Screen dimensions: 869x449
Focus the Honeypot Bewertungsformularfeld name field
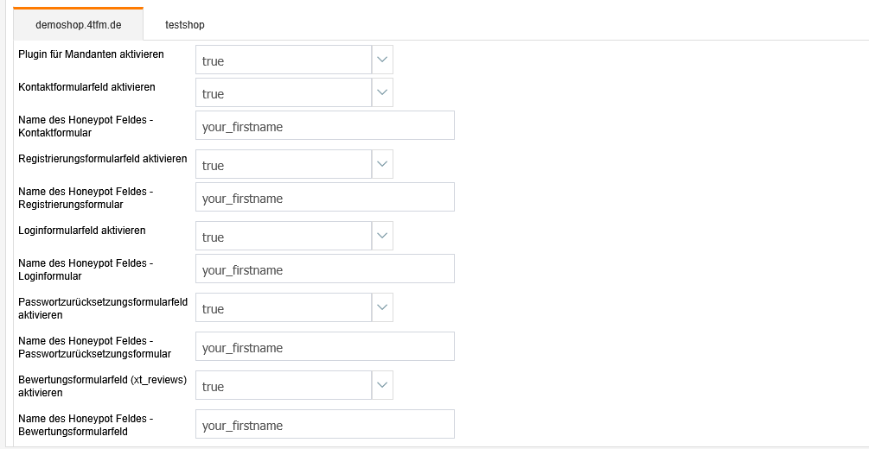pos(324,425)
